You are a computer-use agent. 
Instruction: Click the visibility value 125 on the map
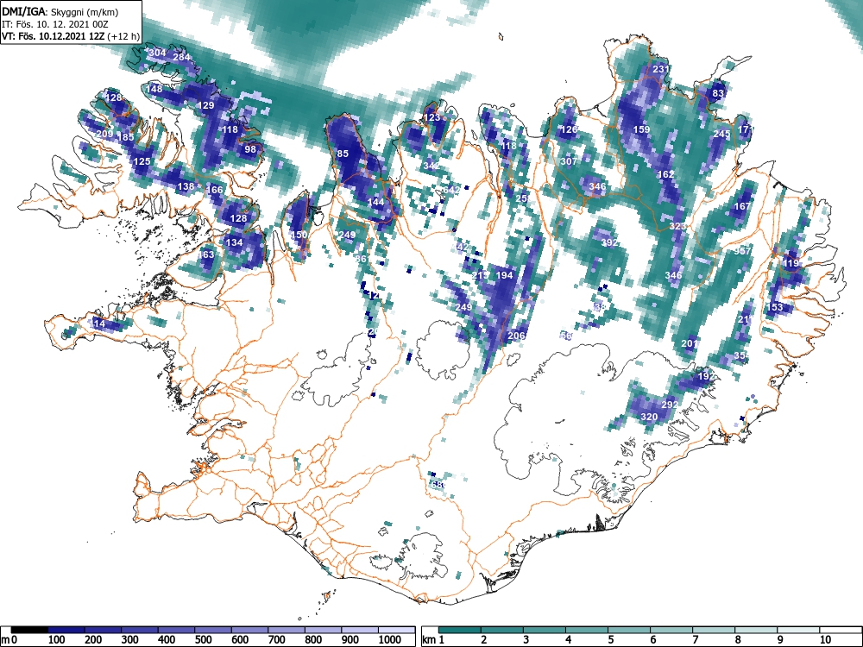tap(142, 161)
